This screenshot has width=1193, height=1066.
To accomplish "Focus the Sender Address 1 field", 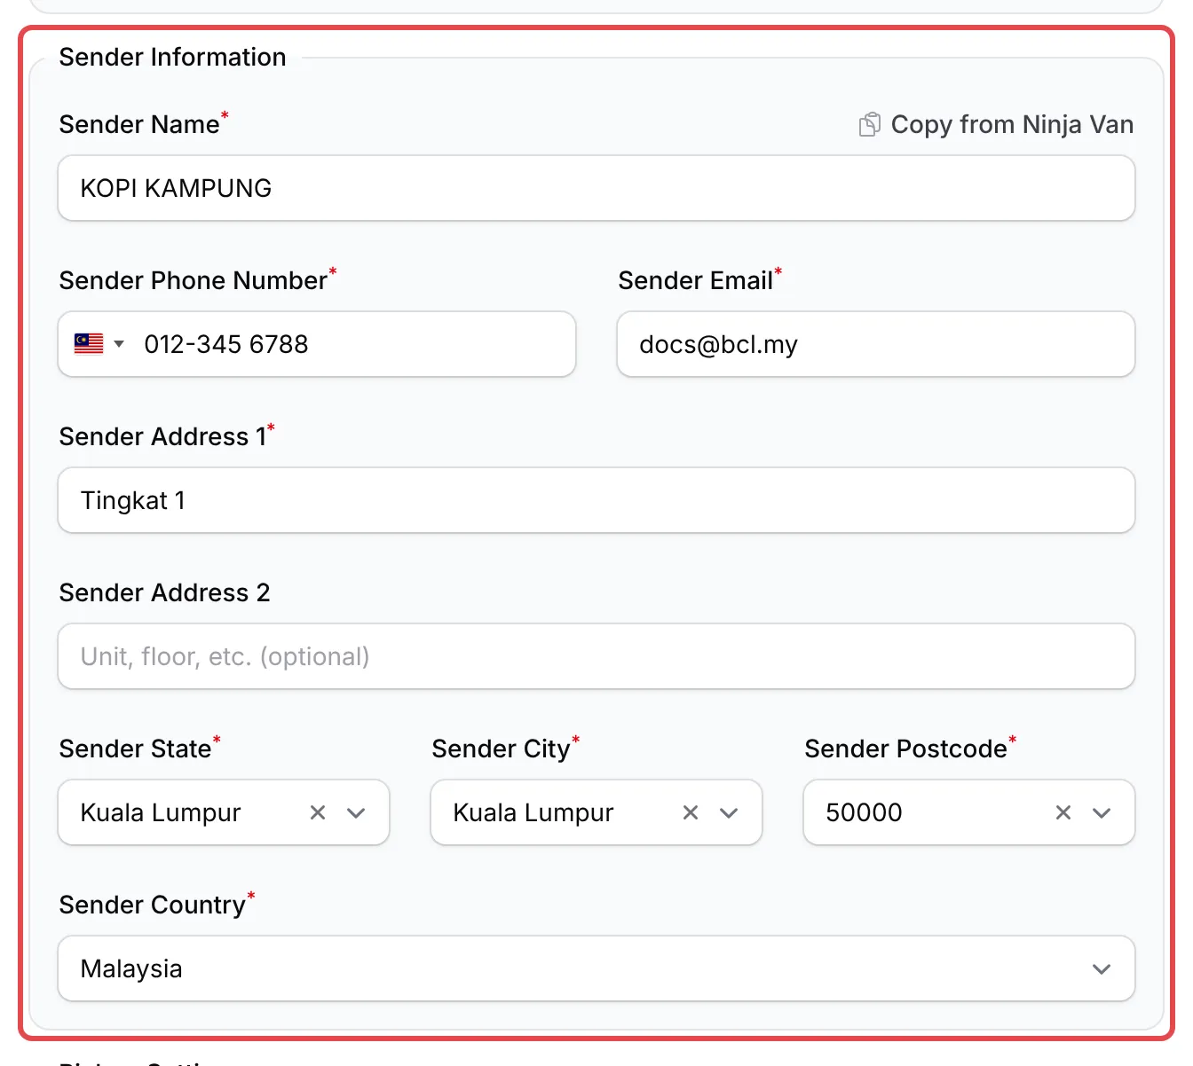I will [596, 500].
